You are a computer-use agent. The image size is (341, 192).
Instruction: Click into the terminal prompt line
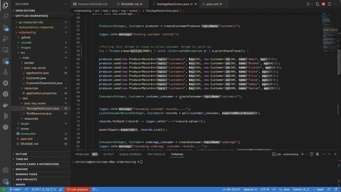coord(109,162)
